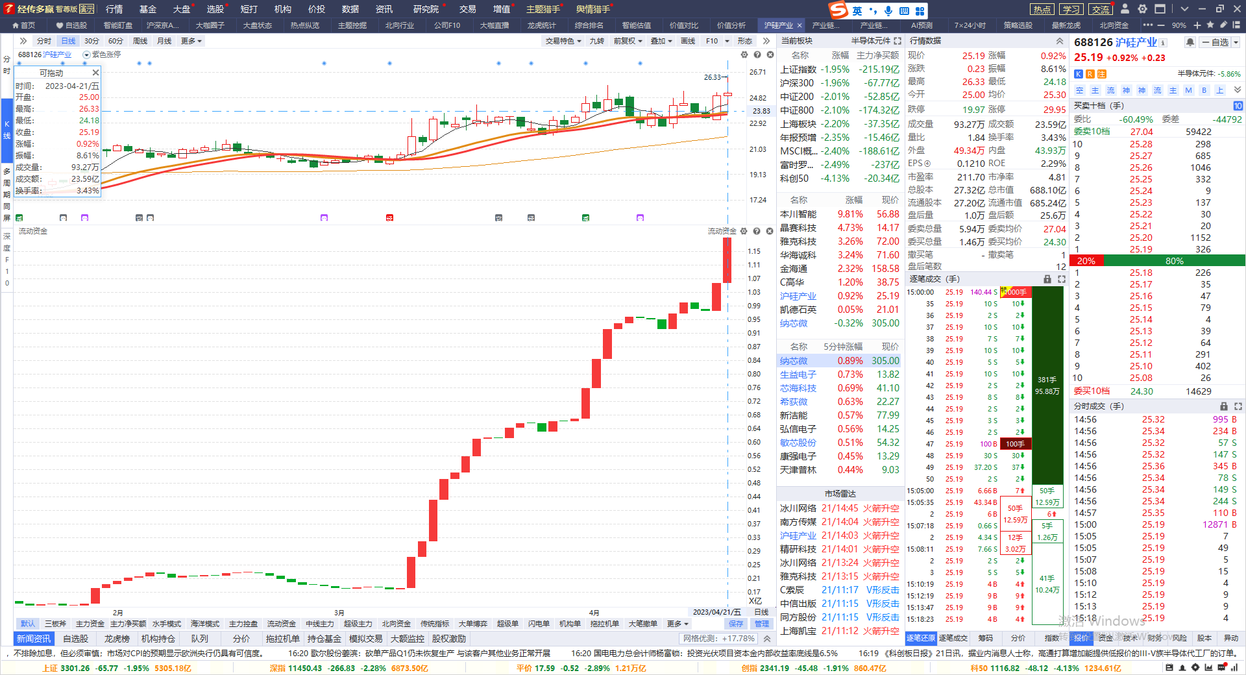Viewport: 1246px width, 675px height.
Task: Click the red 20% sell ratio bar
Action: point(1088,261)
